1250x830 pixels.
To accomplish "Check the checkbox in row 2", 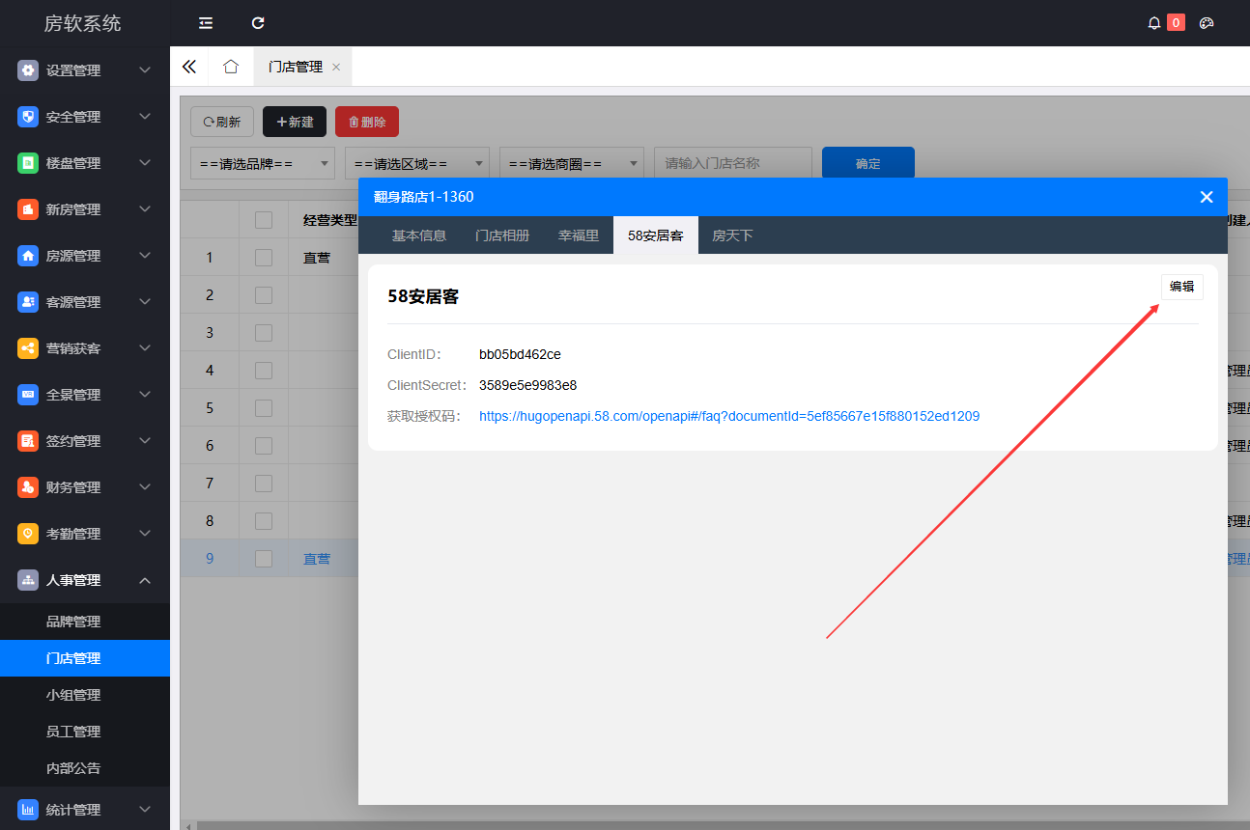I will (x=264, y=295).
